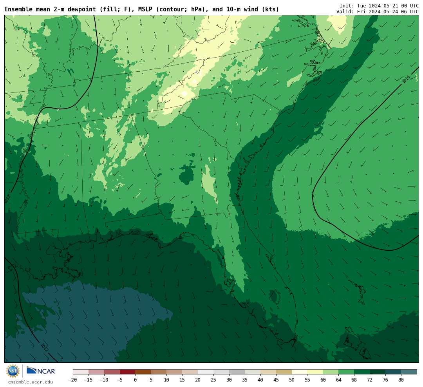Image resolution: width=423 pixels, height=387 pixels.
Task: Click the '25' colorbar tick label
Action: point(214,380)
